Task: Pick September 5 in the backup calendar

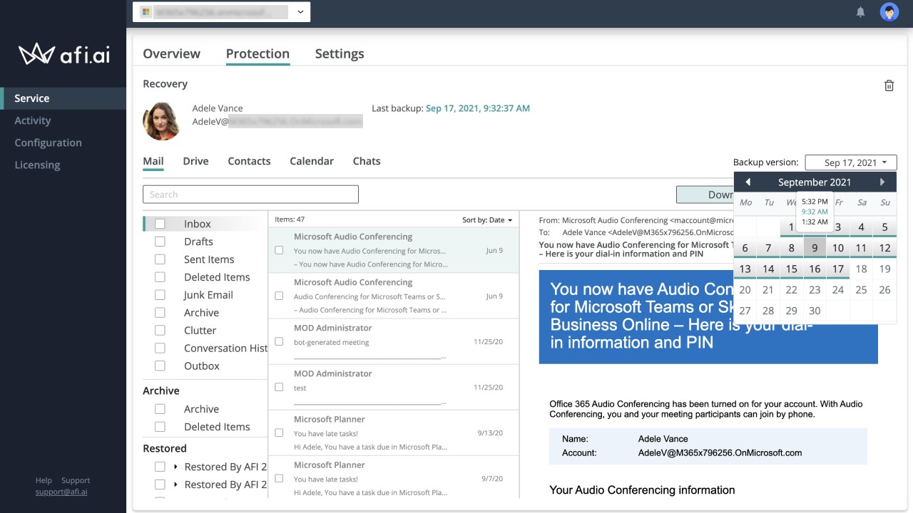Action: (884, 227)
